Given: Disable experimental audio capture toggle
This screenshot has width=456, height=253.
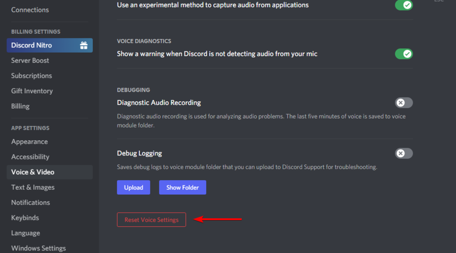Looking at the screenshot, I should tap(404, 5).
